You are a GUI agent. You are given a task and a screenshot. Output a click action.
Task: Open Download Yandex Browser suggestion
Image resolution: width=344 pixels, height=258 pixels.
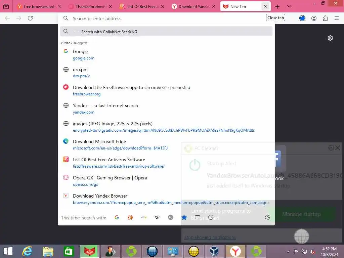166,199
